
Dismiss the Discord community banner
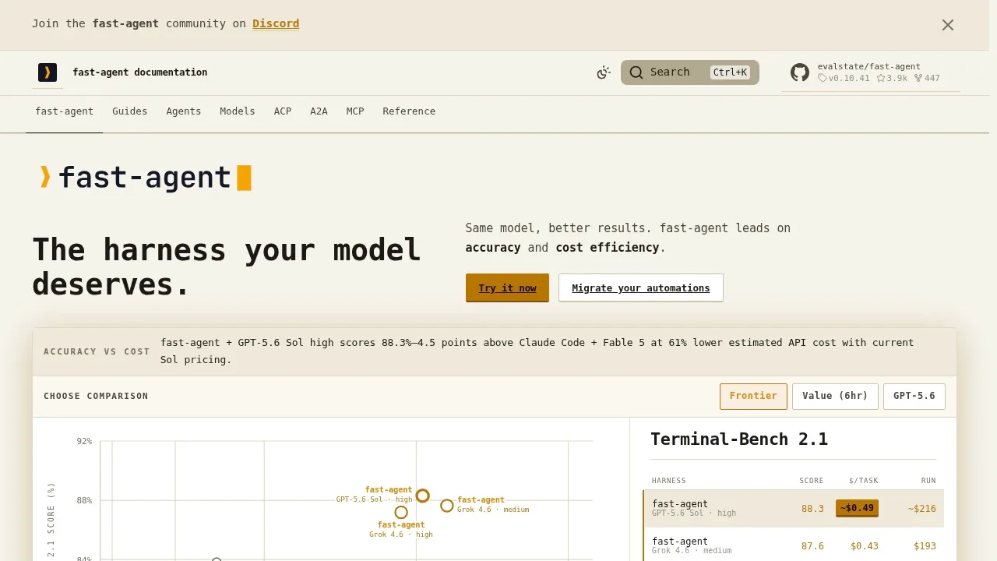(947, 25)
